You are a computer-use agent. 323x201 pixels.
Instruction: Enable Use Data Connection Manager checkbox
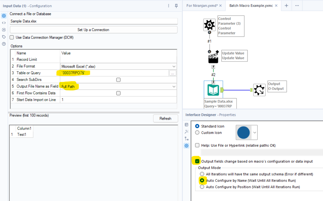coord(12,38)
